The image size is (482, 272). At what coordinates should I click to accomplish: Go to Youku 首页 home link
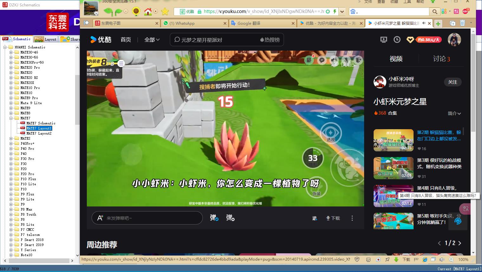pos(126,40)
